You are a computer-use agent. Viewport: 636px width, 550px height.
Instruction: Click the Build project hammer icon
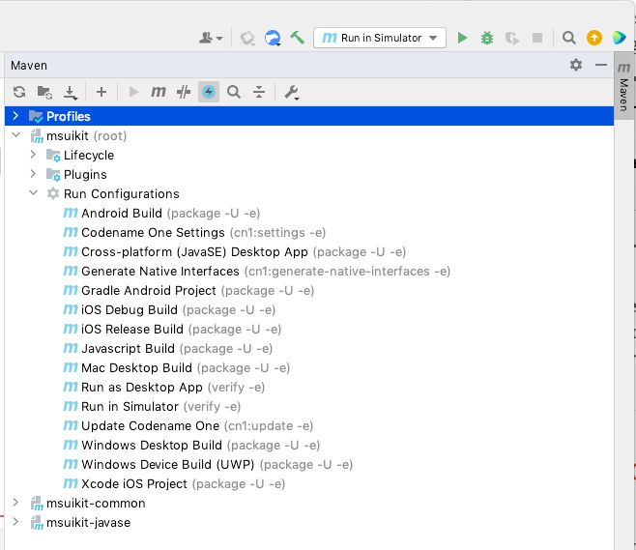coord(298,38)
